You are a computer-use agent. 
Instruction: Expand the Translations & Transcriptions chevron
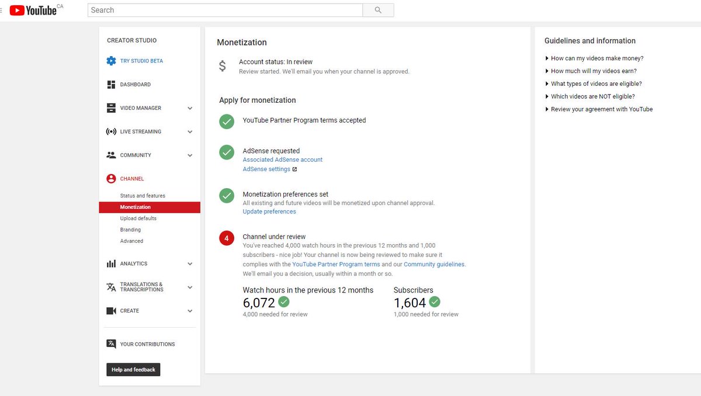tap(190, 287)
